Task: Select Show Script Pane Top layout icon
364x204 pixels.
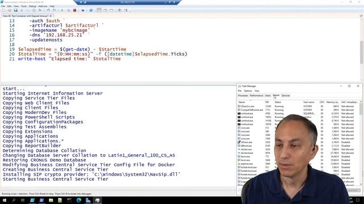Action: pyautogui.click(x=99, y=10)
